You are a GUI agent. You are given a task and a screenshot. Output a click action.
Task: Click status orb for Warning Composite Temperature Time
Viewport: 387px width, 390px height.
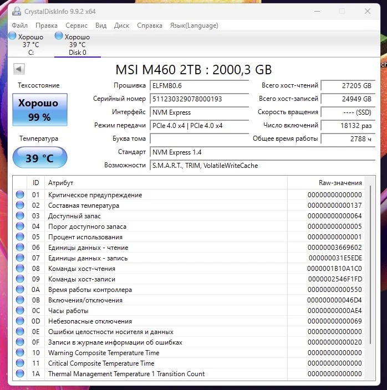coord(20,352)
